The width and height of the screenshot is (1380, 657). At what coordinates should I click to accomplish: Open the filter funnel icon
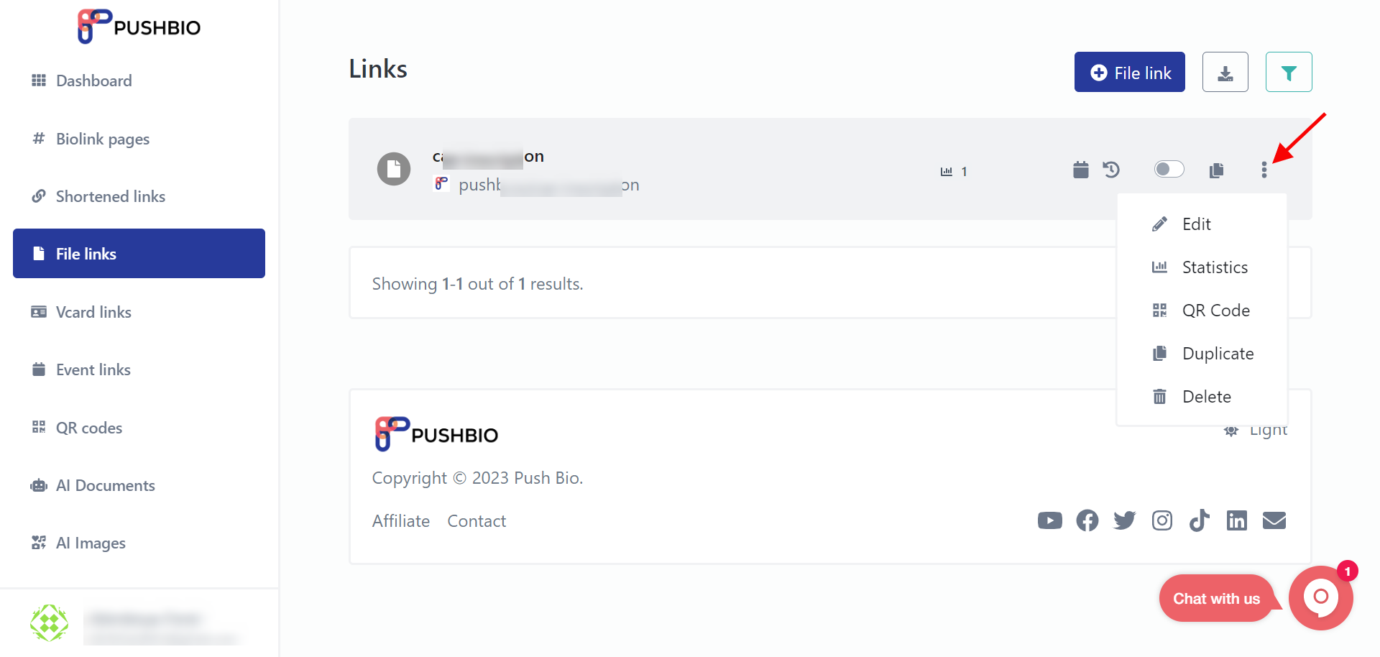(1289, 72)
